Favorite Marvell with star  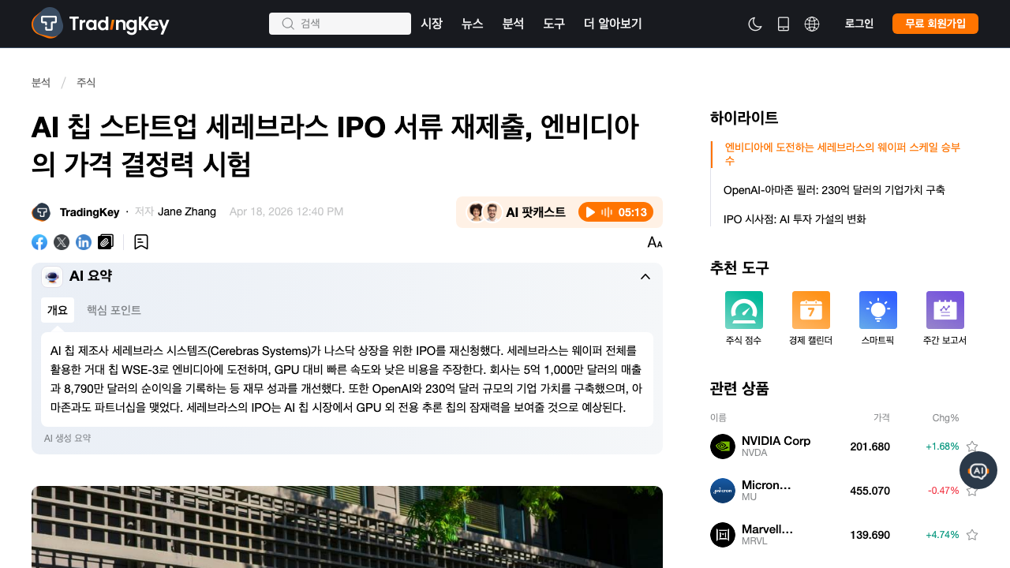(x=972, y=535)
